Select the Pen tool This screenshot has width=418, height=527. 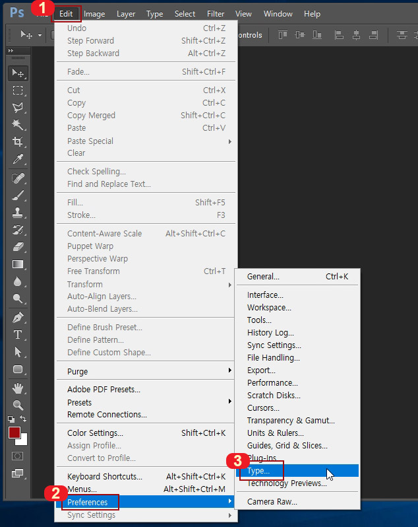18,318
